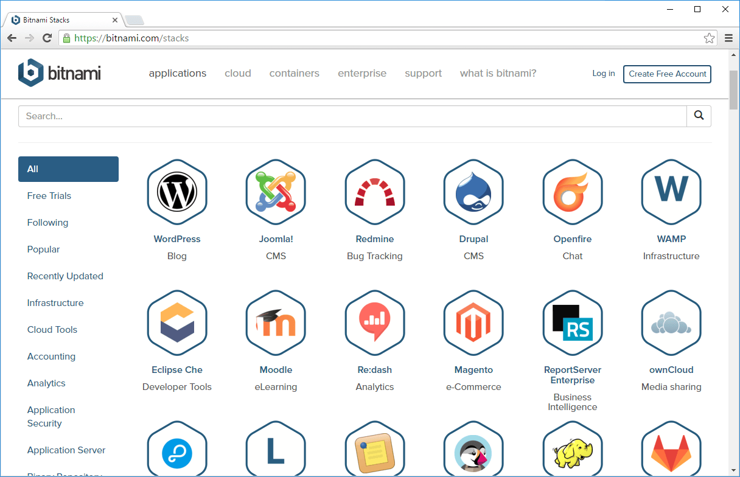Click the browser address bar URL
740x477 pixels.
(131, 38)
